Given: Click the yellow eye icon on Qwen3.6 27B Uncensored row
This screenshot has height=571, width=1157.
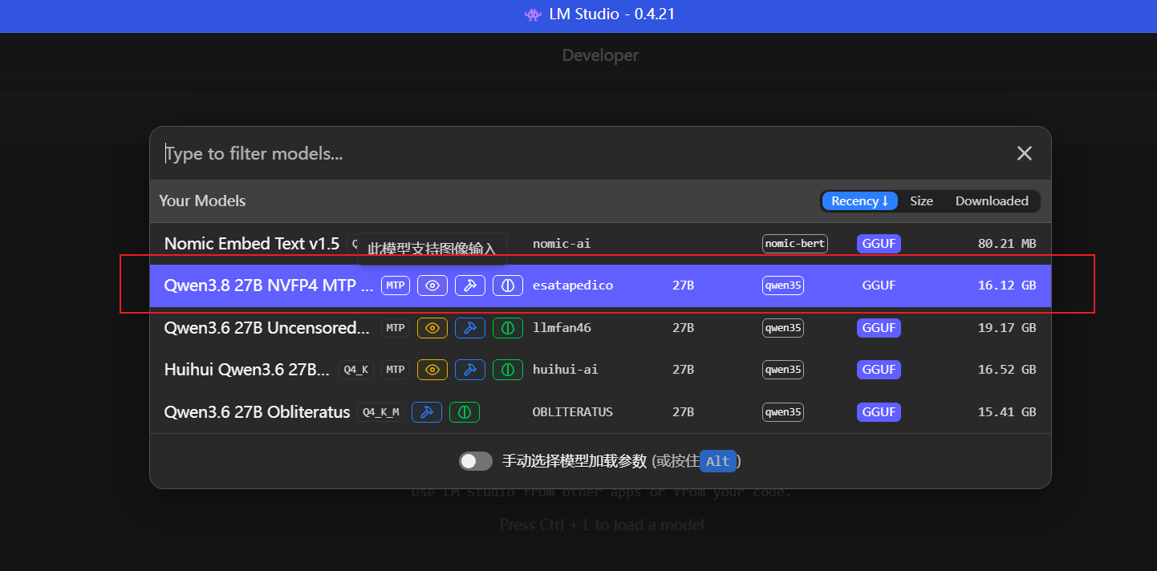Looking at the screenshot, I should pyautogui.click(x=432, y=327).
